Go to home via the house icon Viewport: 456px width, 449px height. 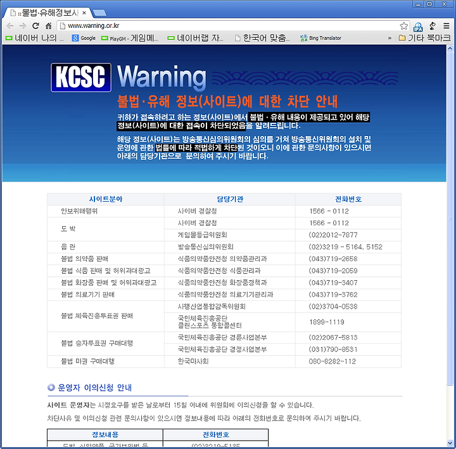tap(48, 26)
